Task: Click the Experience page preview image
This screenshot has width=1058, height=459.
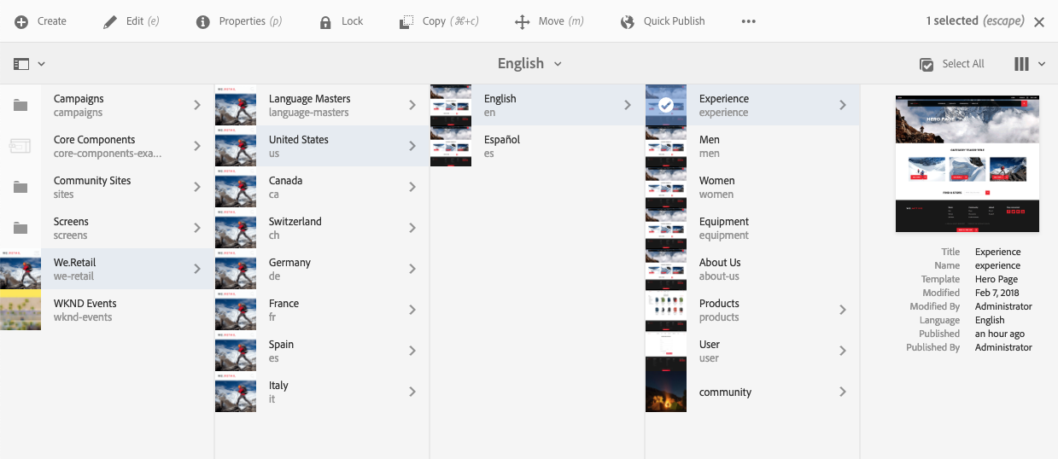Action: click(x=967, y=163)
